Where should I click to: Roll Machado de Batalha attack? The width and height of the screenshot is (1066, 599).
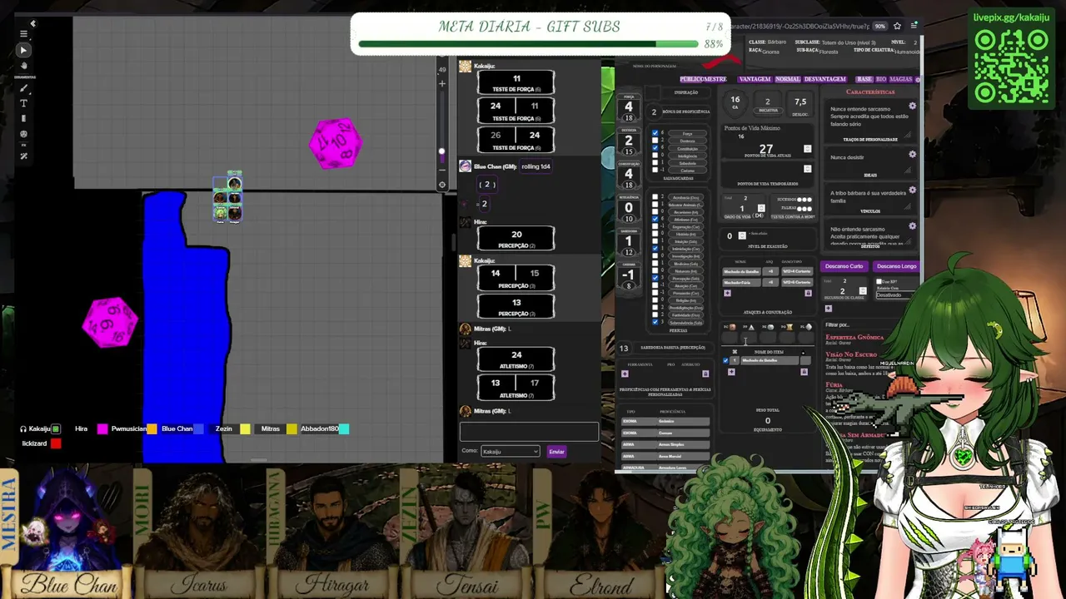coord(742,271)
